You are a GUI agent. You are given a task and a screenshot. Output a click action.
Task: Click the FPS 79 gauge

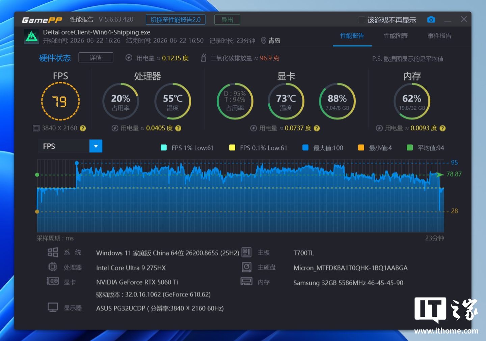[x=60, y=101]
